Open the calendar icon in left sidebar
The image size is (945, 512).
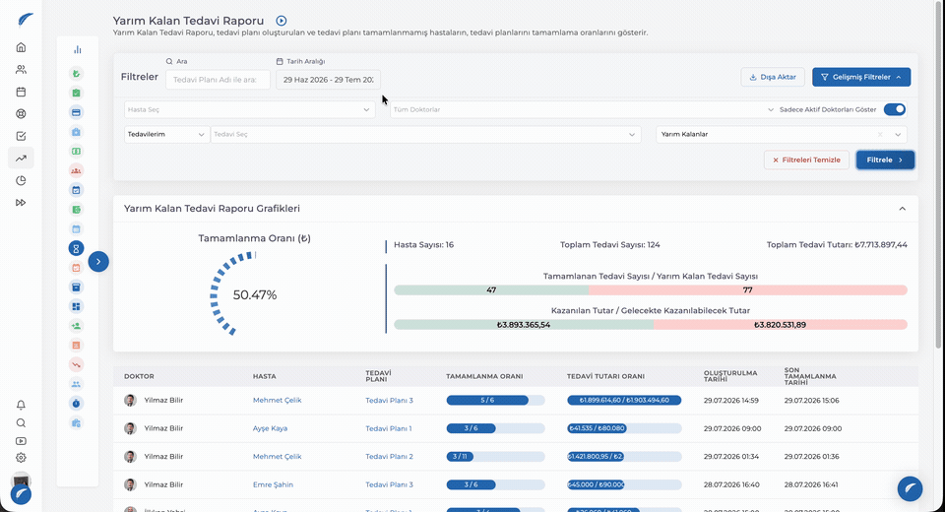click(21, 92)
